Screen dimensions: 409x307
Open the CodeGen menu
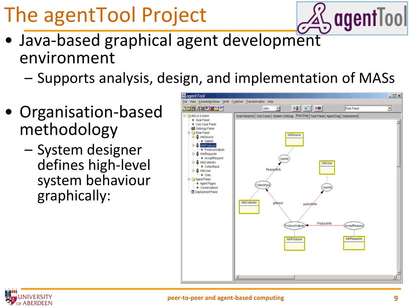pos(237,102)
